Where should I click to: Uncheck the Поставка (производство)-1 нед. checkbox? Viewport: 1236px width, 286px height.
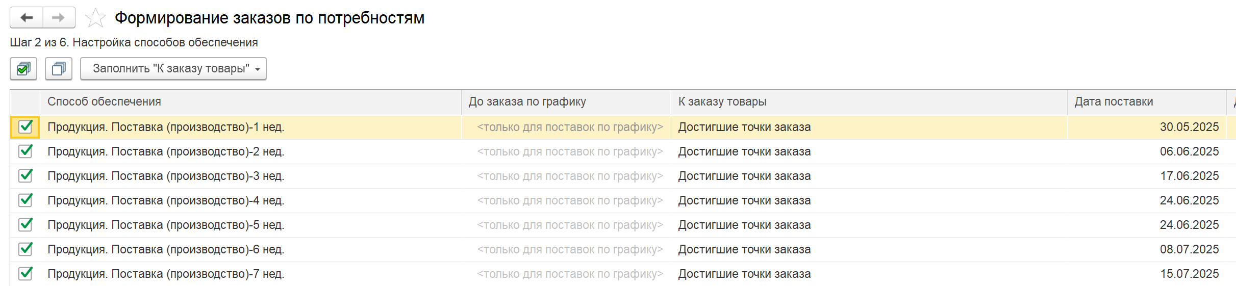click(x=26, y=127)
